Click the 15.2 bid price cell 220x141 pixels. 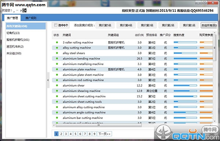point(139,96)
